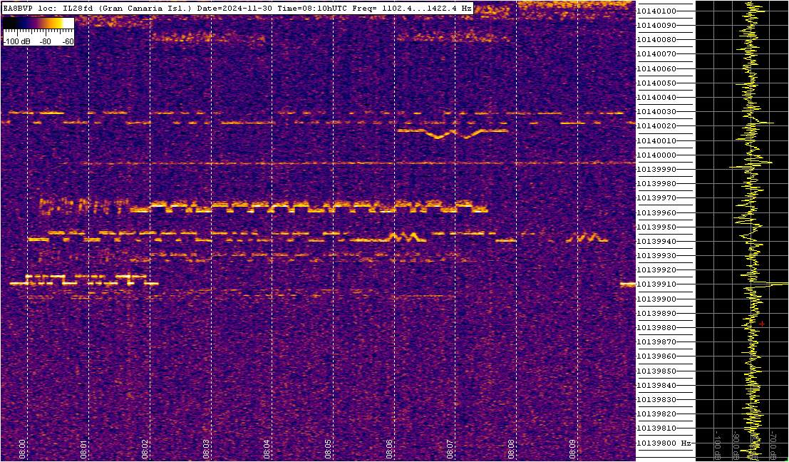Click the 10140060 frequency label
Screen dimensions: 789x462
[656, 68]
